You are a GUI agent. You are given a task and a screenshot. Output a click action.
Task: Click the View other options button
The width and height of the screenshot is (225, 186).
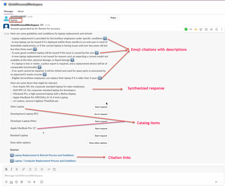click(98, 143)
